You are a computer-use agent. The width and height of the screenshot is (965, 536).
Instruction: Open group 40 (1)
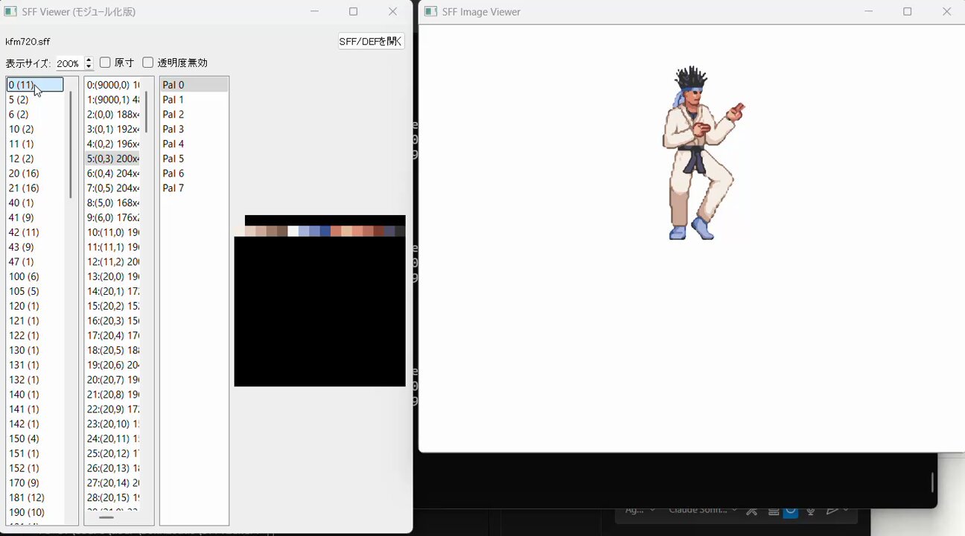pyautogui.click(x=35, y=203)
